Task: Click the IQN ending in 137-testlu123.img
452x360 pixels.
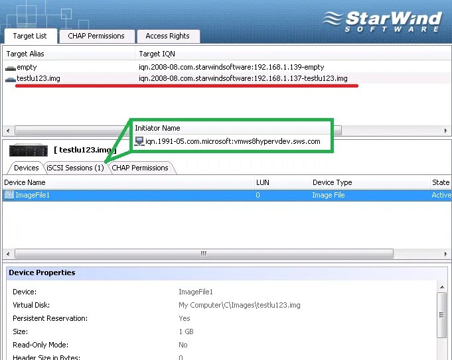Action: pos(243,78)
